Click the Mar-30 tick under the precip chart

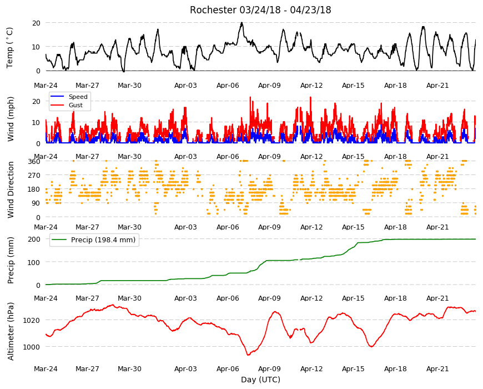point(129,298)
